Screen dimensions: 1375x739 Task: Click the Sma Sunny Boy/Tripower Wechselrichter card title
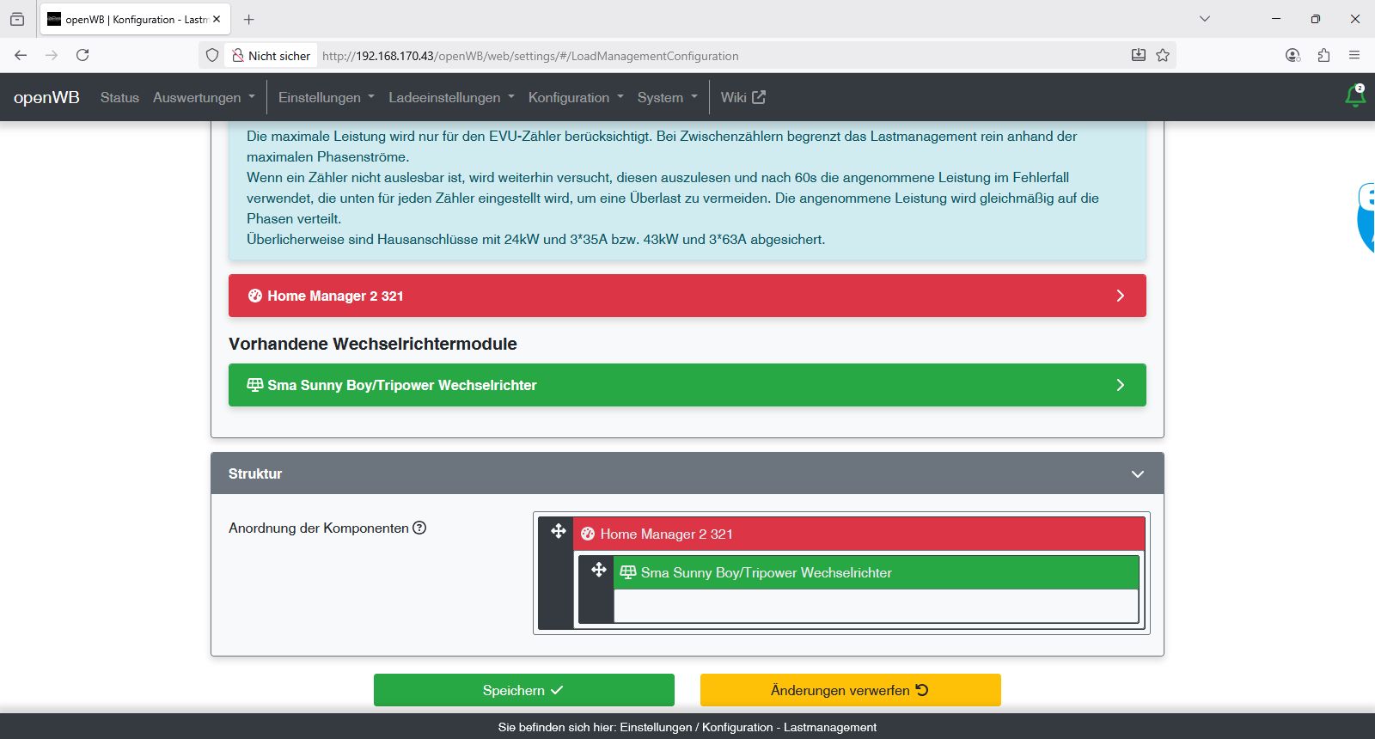click(402, 385)
